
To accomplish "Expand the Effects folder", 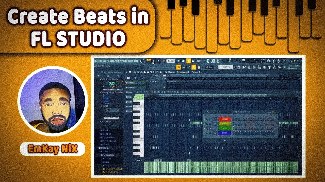I will 106,151.
